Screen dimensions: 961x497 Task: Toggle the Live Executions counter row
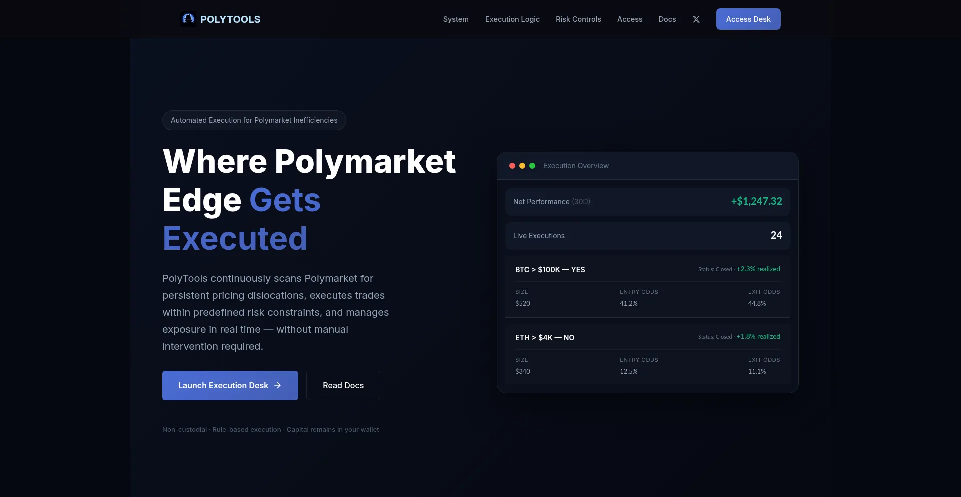point(647,235)
